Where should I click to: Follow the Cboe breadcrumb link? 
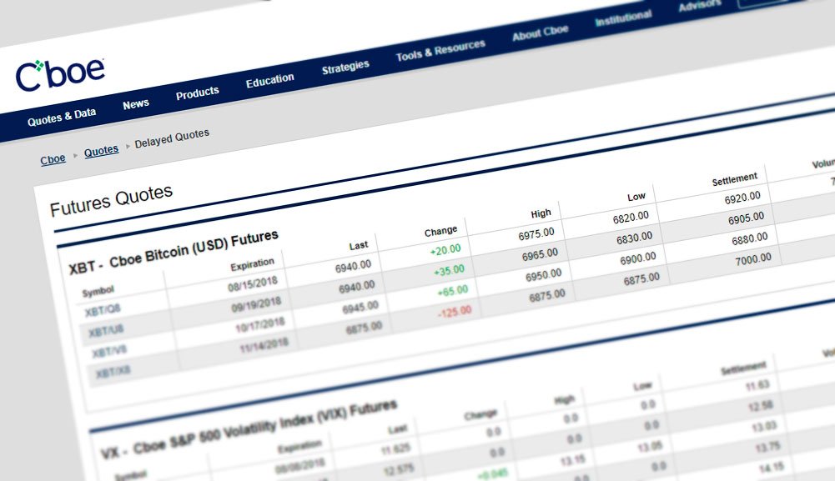coord(53,159)
